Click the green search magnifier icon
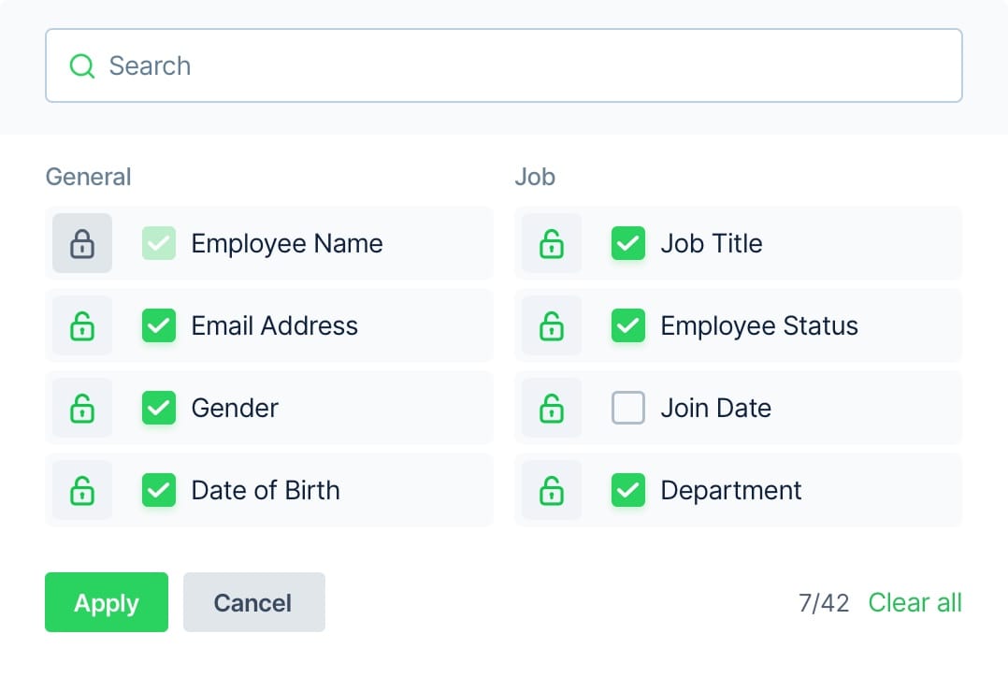 81,65
